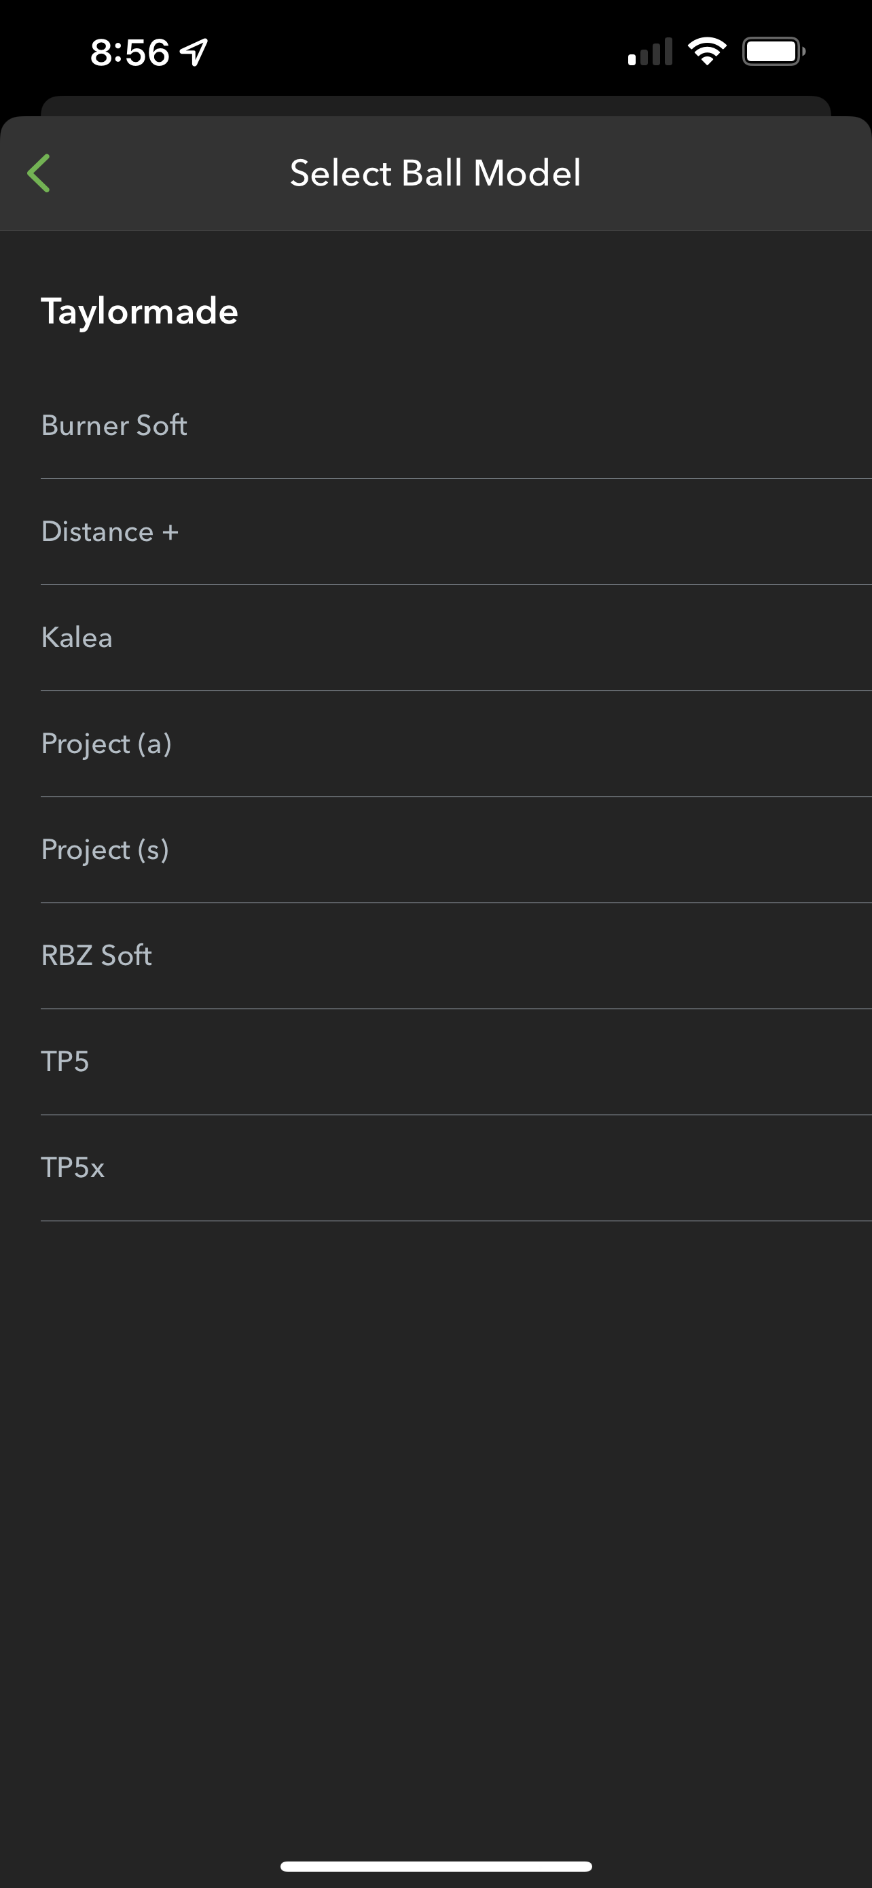Tap the green back arrow
Image resolution: width=872 pixels, height=1888 pixels.
pos(39,173)
